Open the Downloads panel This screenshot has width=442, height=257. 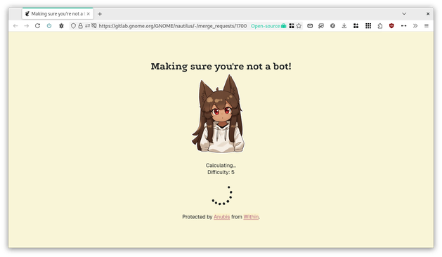coord(344,26)
